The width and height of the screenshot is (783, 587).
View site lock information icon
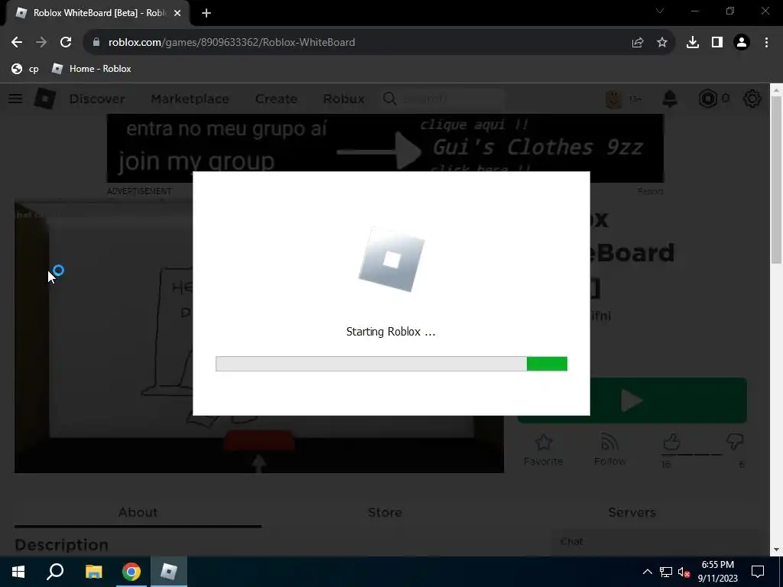[x=96, y=43]
